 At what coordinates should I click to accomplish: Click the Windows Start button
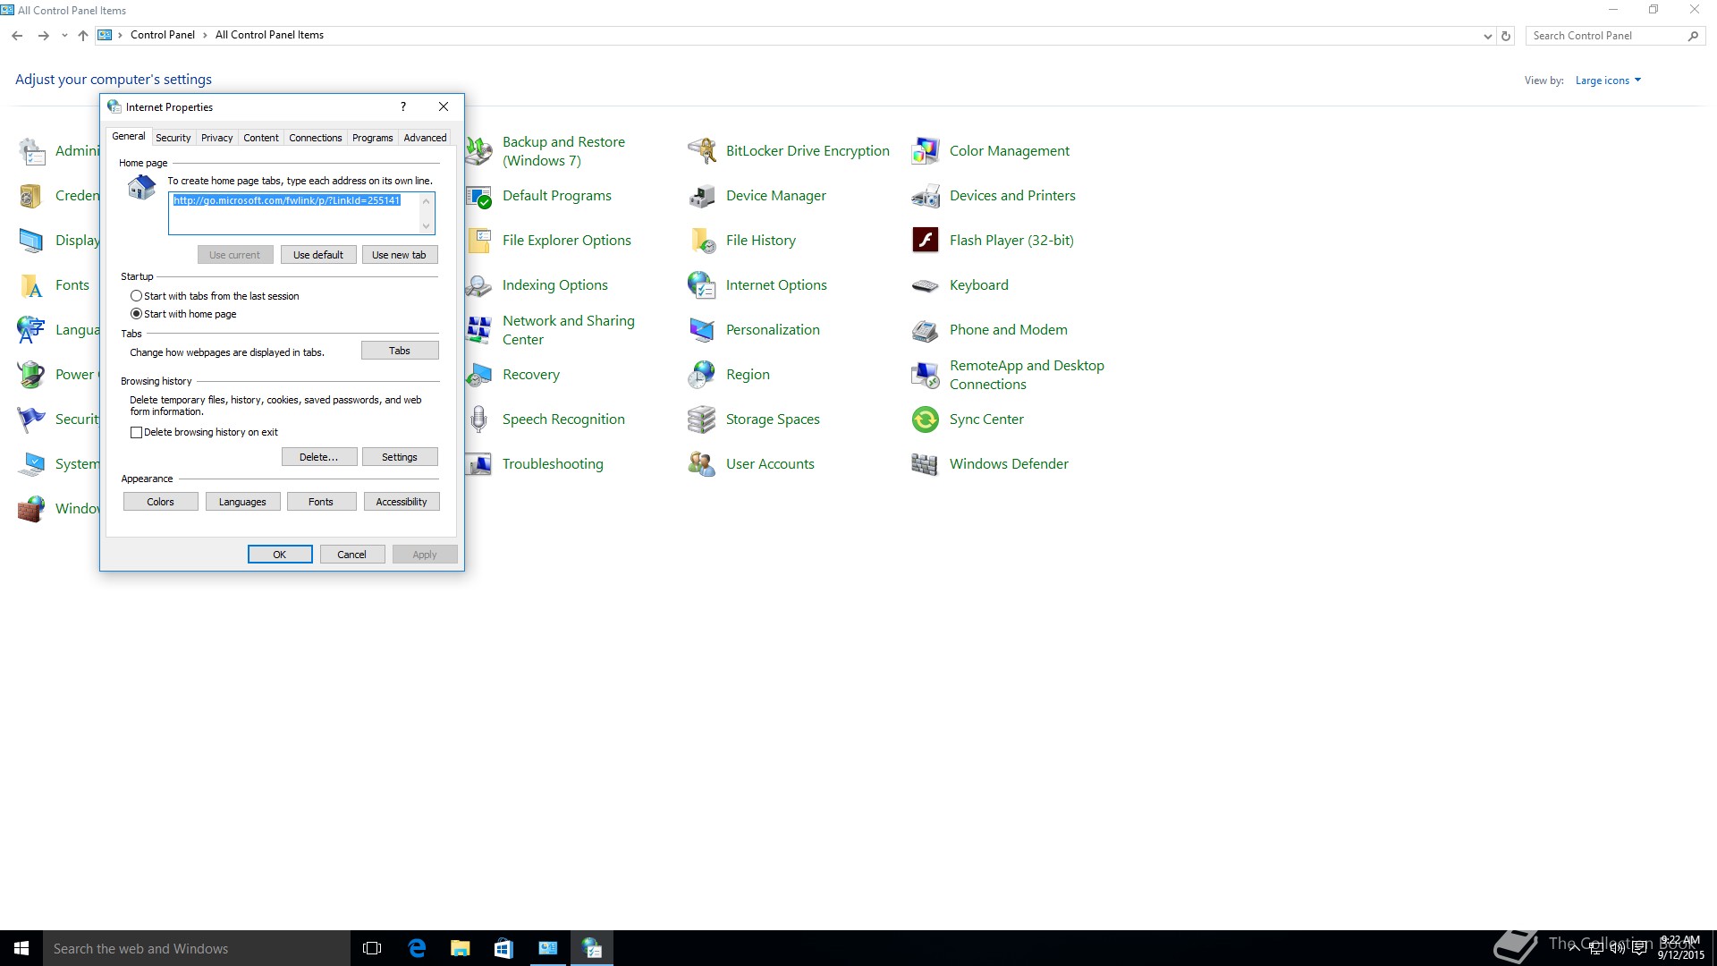point(21,948)
